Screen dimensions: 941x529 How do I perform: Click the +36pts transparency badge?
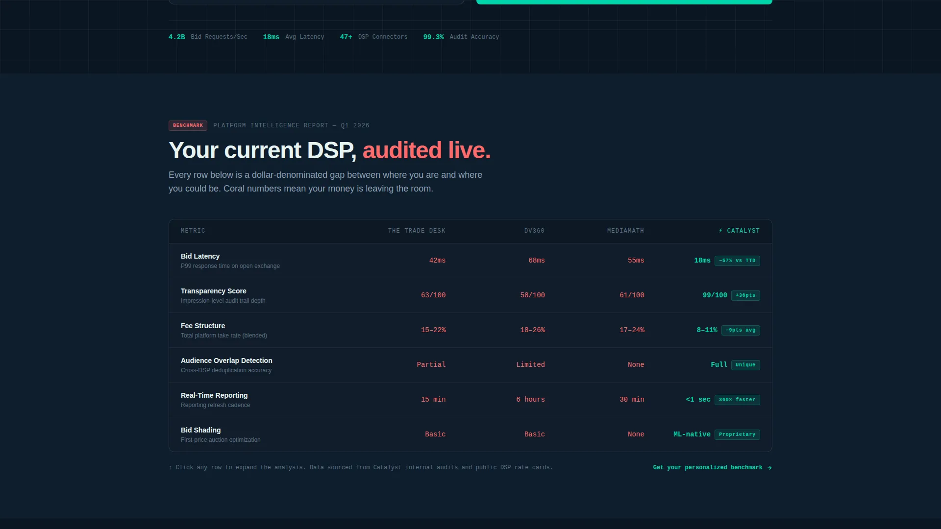tap(745, 295)
